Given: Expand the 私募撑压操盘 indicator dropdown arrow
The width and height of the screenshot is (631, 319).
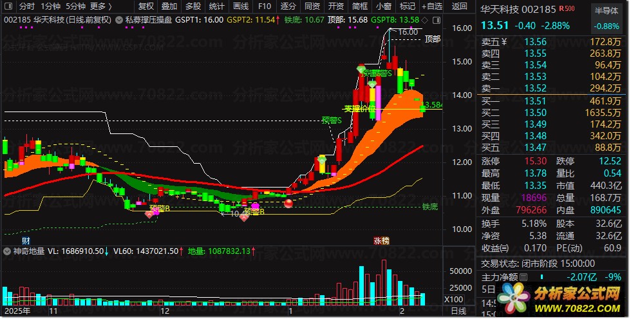Looking at the screenshot, I should point(118,20).
